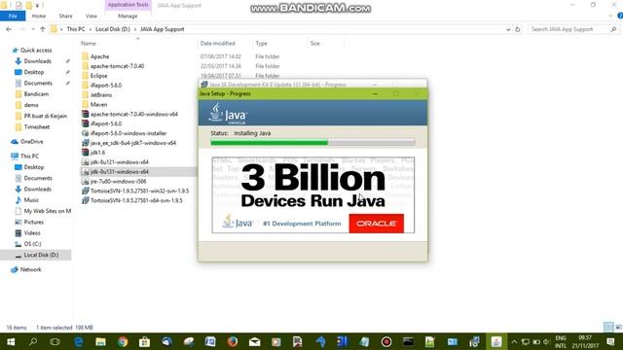This screenshot has height=350, width=623.
Task: Open Firefox from taskbar
Action: (x=233, y=341)
